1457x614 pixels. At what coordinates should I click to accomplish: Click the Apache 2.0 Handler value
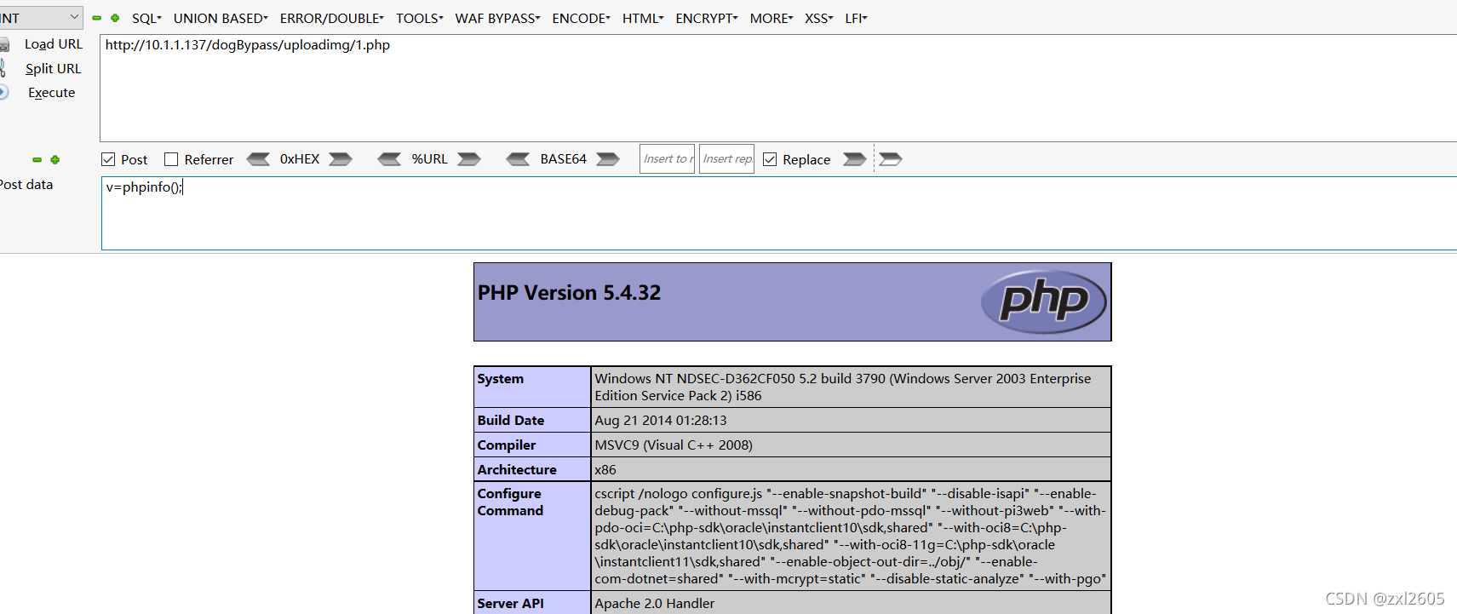tap(655, 604)
